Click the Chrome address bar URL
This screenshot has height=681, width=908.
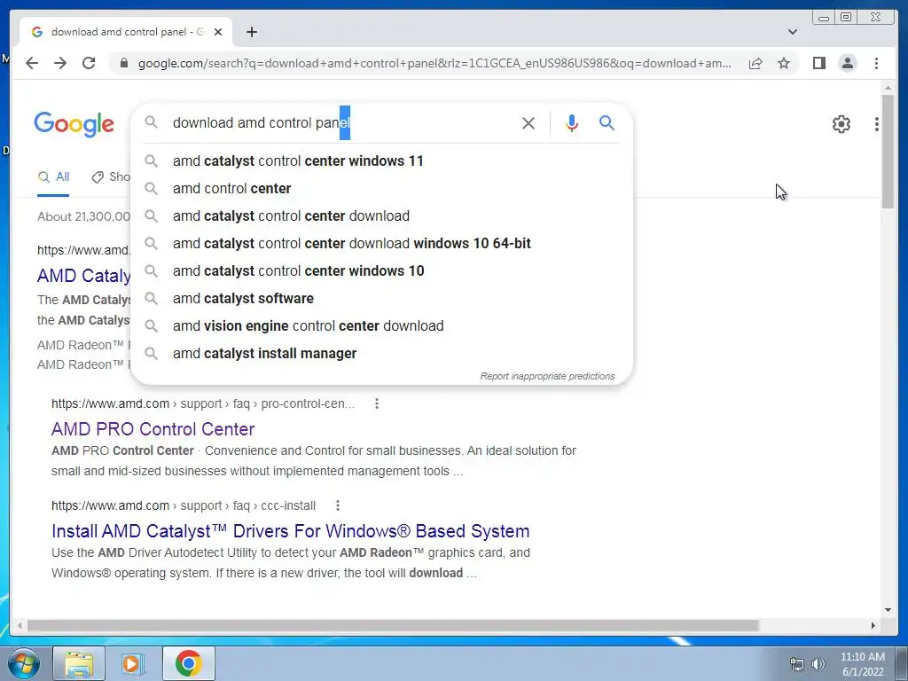pyautogui.click(x=434, y=63)
